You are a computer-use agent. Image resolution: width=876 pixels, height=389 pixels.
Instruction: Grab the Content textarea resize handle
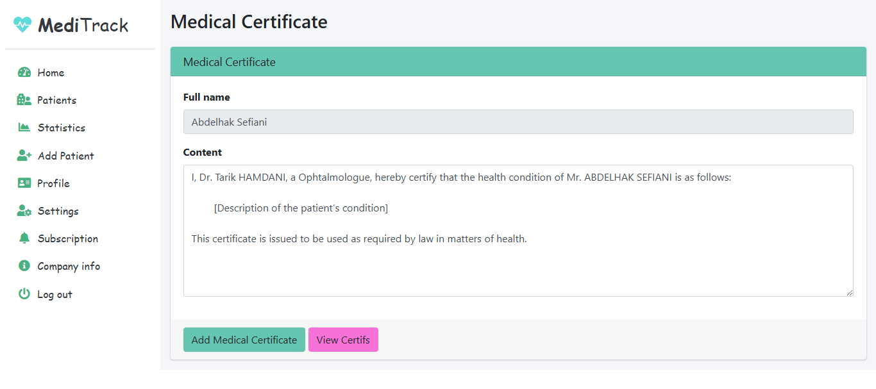click(x=849, y=292)
